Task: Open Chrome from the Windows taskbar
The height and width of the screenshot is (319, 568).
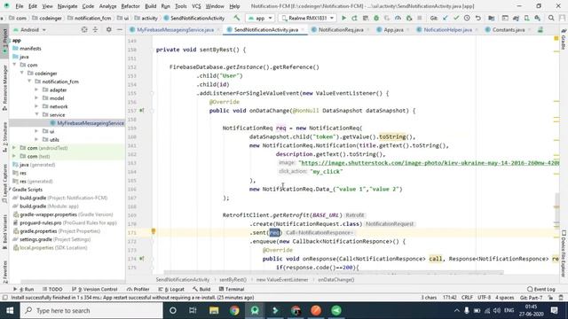Action: coord(234,310)
